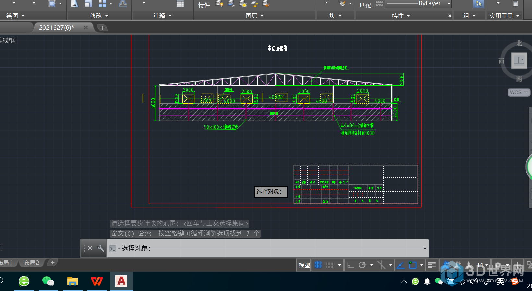The height and width of the screenshot is (291, 532).
Task: Toggle polar tracking in status bar
Action: 362,265
